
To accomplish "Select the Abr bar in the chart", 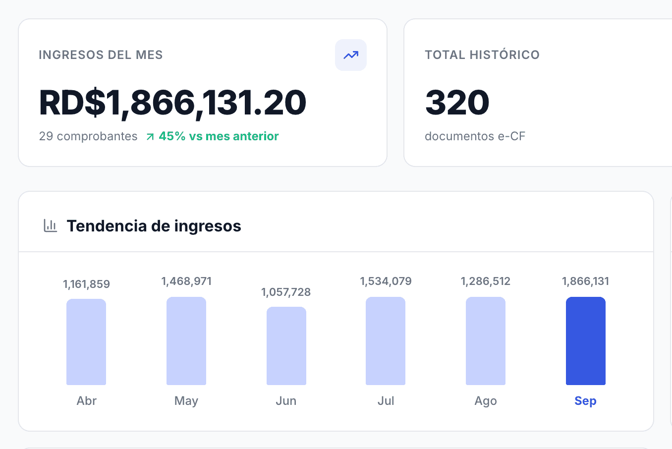I will pyautogui.click(x=86, y=342).
